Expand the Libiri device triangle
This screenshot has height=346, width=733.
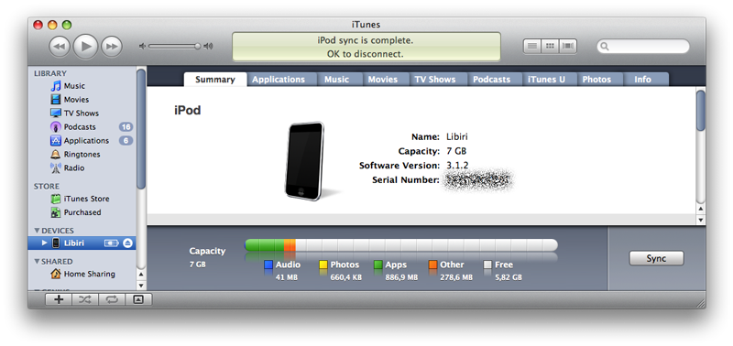point(44,243)
